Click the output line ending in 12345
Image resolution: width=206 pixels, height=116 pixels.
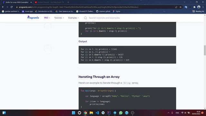(99, 49)
